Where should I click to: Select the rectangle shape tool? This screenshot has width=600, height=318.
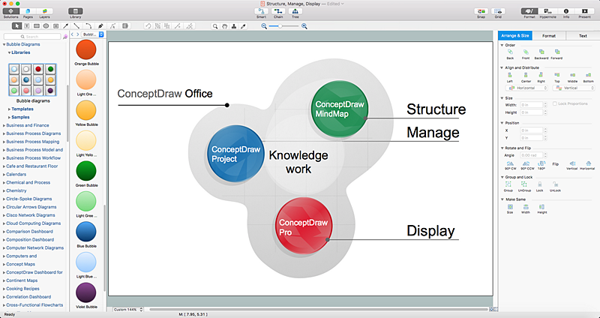(x=36, y=26)
